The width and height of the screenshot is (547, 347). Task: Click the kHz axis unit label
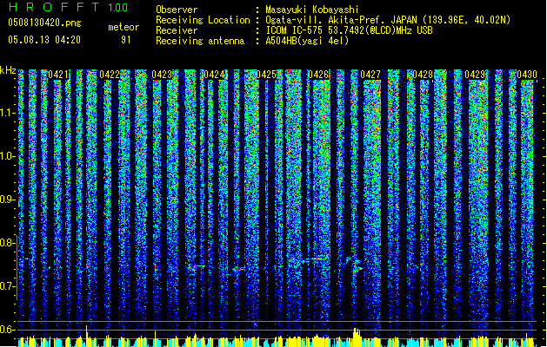pos(8,70)
